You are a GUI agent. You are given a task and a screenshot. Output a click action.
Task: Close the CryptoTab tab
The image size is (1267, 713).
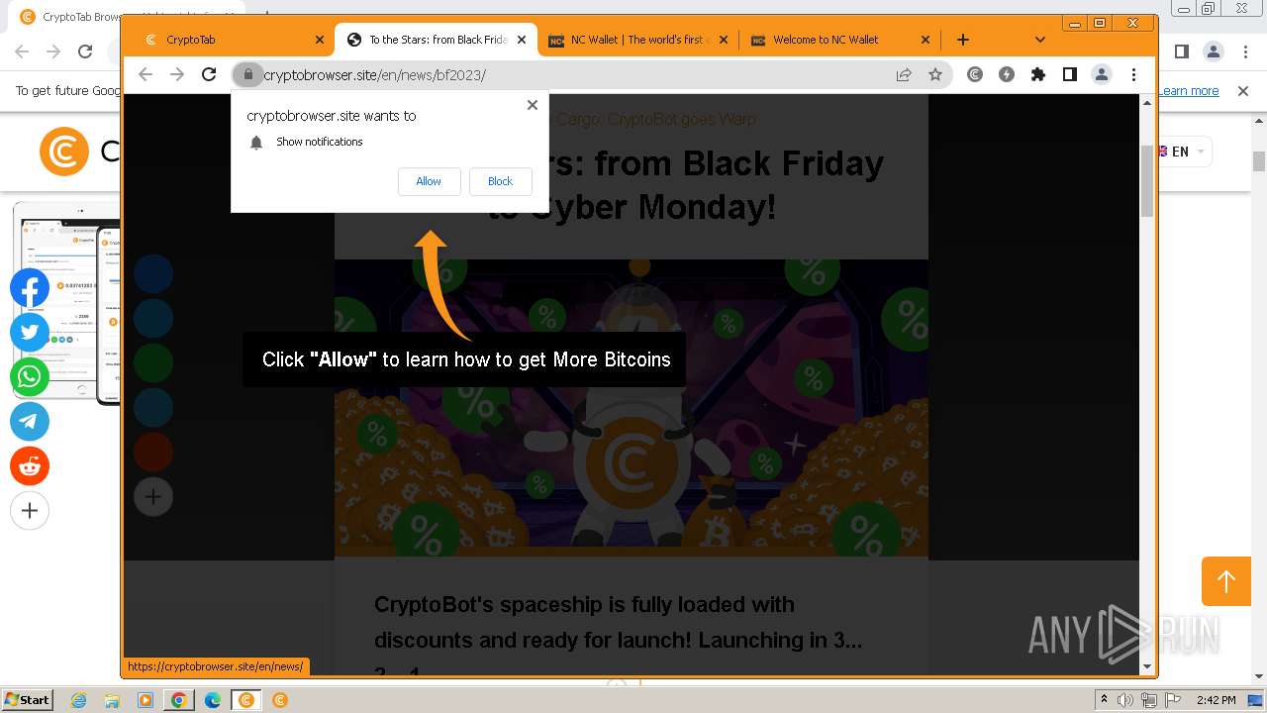[x=320, y=40]
